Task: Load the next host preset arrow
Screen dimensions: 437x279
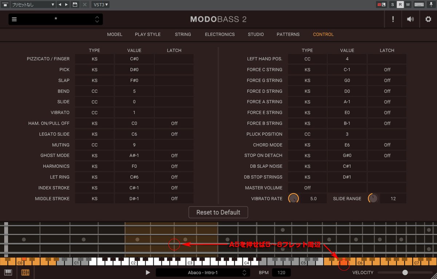Action: tap(66, 4)
